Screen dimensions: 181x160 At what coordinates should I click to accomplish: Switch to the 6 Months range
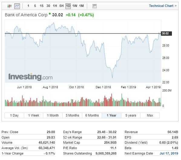point(92,115)
